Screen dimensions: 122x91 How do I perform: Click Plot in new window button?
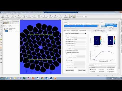111,67
